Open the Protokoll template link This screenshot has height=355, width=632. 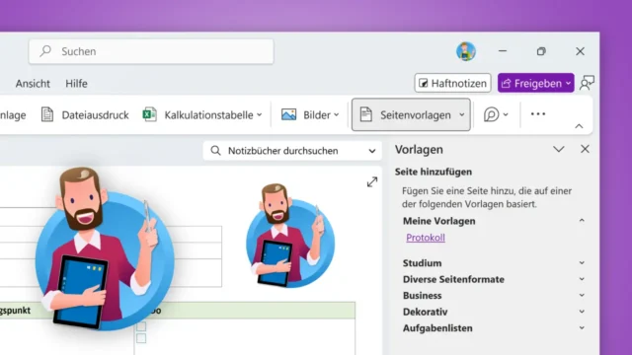click(x=426, y=238)
